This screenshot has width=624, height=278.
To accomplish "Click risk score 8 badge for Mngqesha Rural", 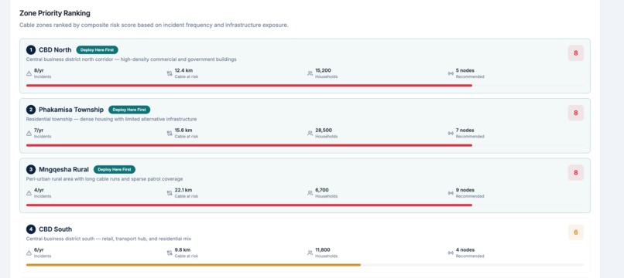I will (x=575, y=173).
